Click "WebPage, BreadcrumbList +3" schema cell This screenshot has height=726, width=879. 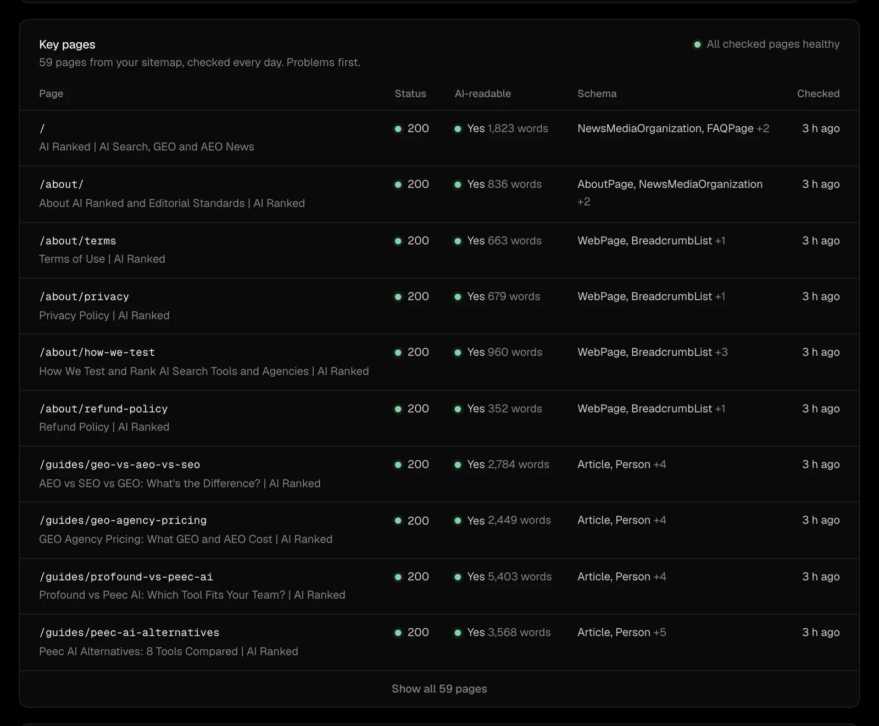652,352
